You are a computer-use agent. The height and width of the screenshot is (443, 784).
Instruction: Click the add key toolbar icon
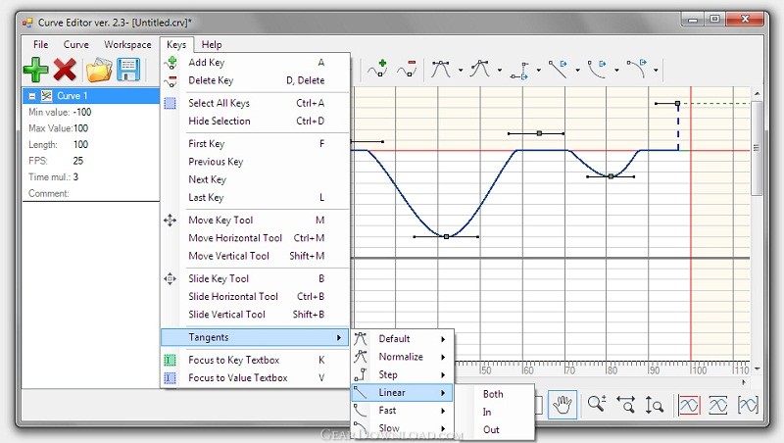click(x=377, y=69)
